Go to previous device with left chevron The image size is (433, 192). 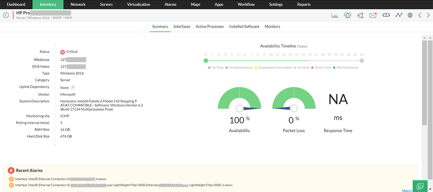click(420, 15)
